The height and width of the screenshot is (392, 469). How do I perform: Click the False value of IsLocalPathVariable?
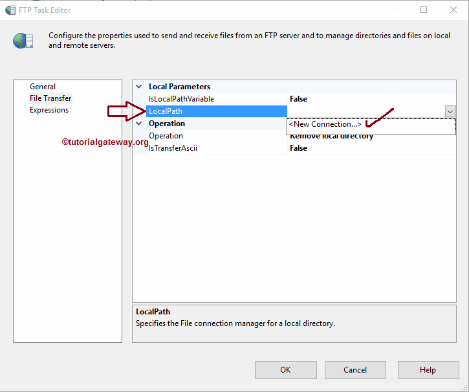pyautogui.click(x=298, y=99)
